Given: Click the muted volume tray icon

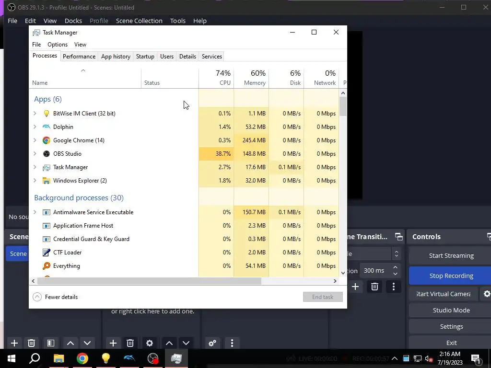Looking at the screenshot, I should point(429,358).
